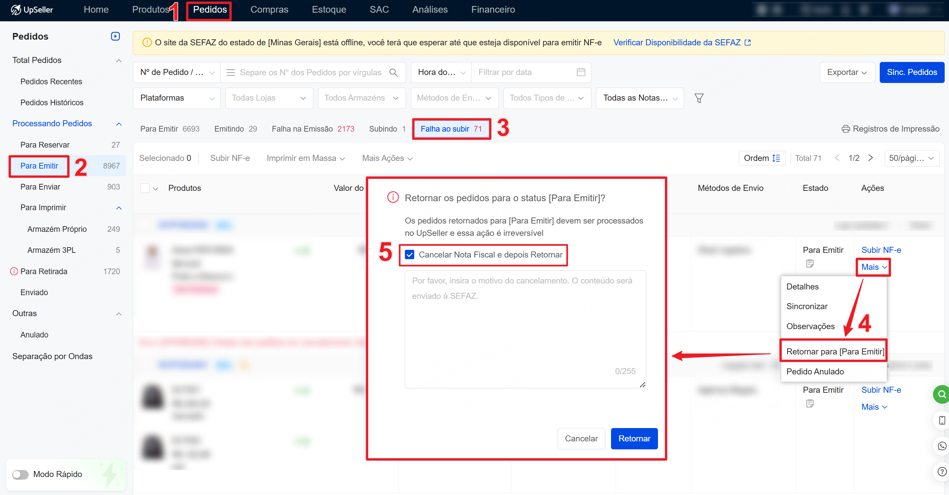Open the WhatsApp support floating icon

[x=941, y=446]
